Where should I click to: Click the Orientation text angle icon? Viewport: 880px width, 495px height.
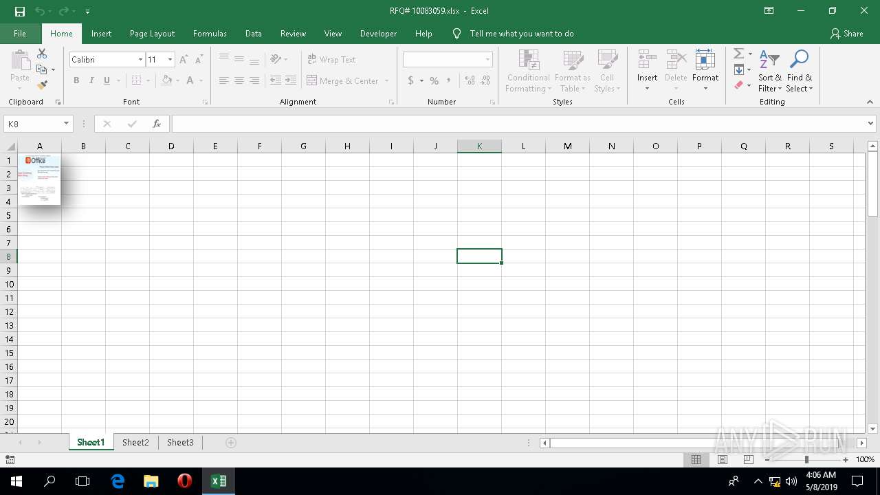click(276, 59)
